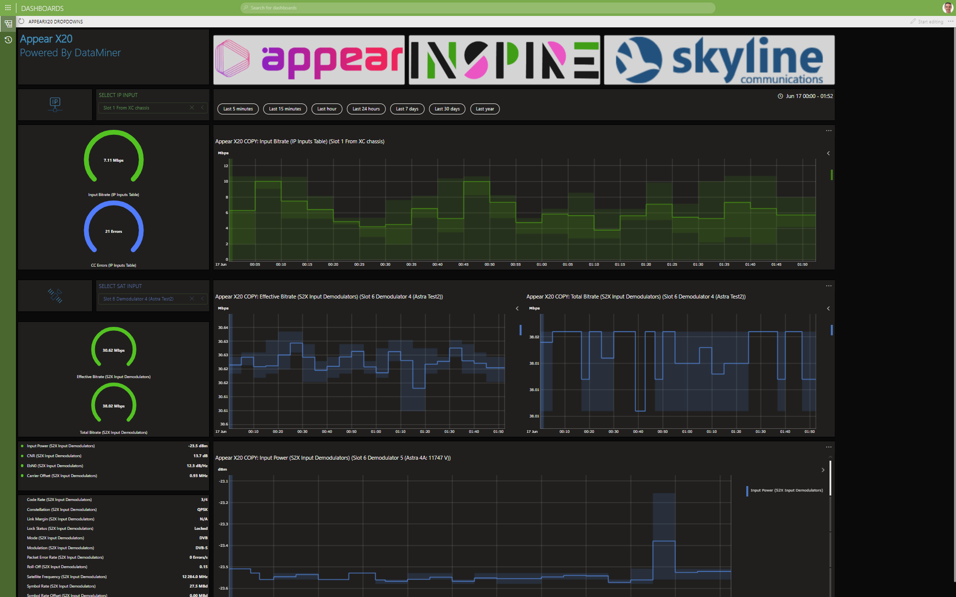Select Last 15 minutes time range

click(x=285, y=109)
